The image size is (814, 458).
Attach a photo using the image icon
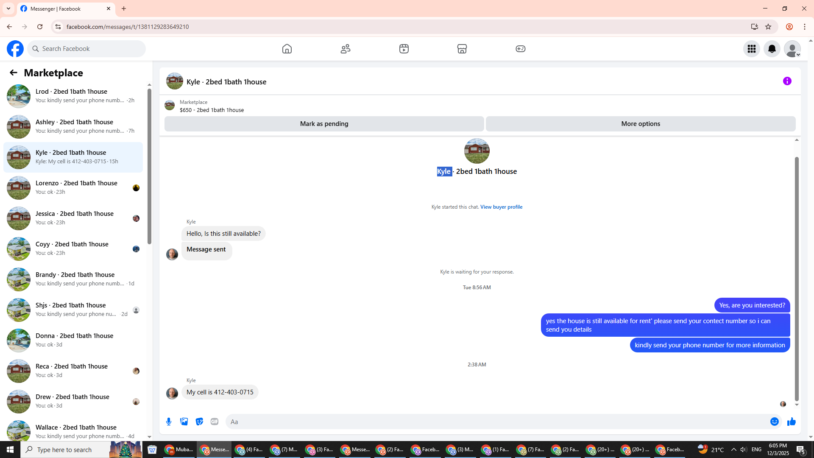184,422
